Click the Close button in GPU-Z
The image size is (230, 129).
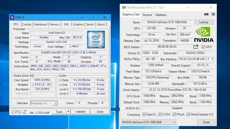[x=206, y=122]
